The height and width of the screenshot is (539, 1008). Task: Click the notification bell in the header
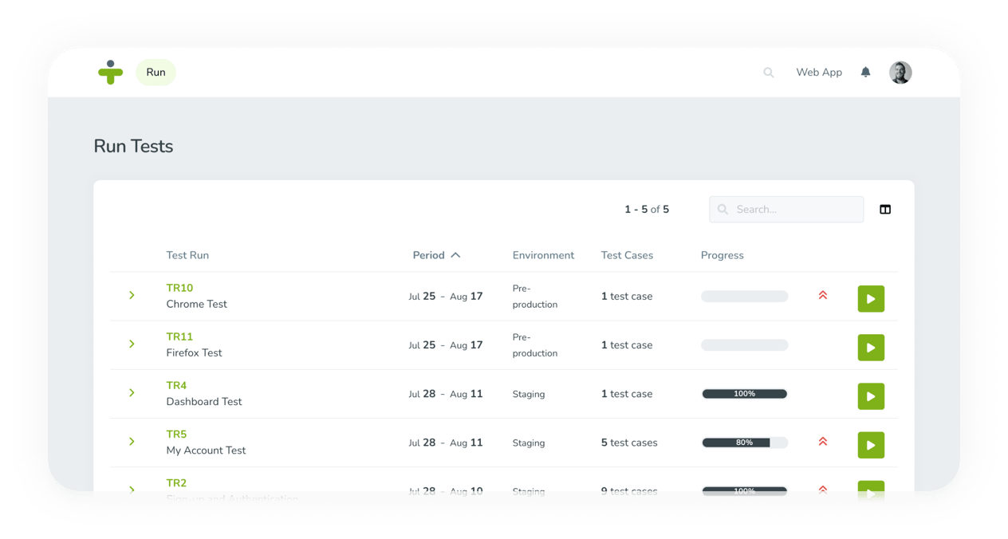tap(865, 72)
